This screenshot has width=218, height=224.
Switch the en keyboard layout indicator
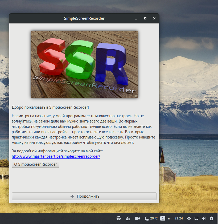point(170,218)
